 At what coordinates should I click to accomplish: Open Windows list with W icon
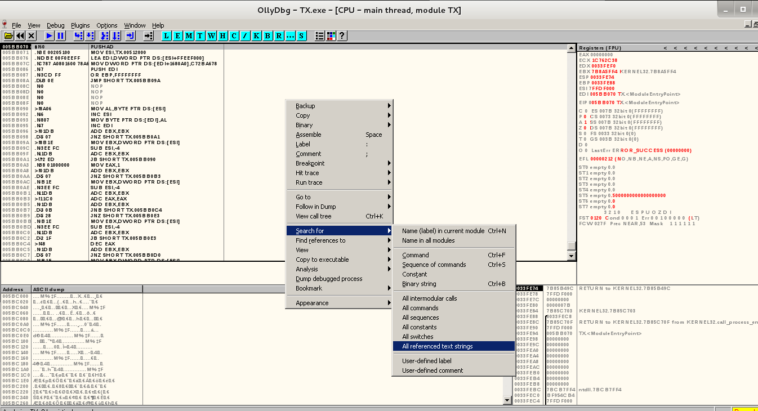[x=211, y=35]
